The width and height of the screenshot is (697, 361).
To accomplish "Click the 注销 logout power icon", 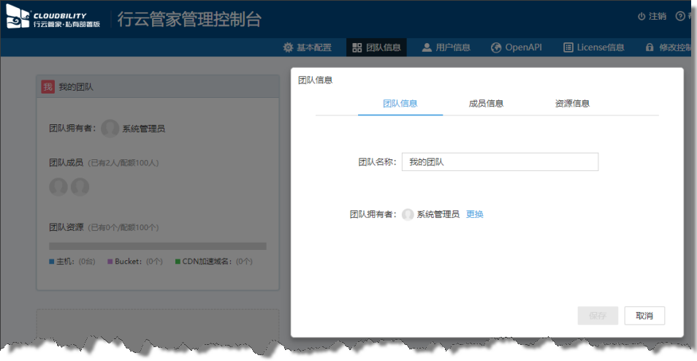I will point(641,16).
